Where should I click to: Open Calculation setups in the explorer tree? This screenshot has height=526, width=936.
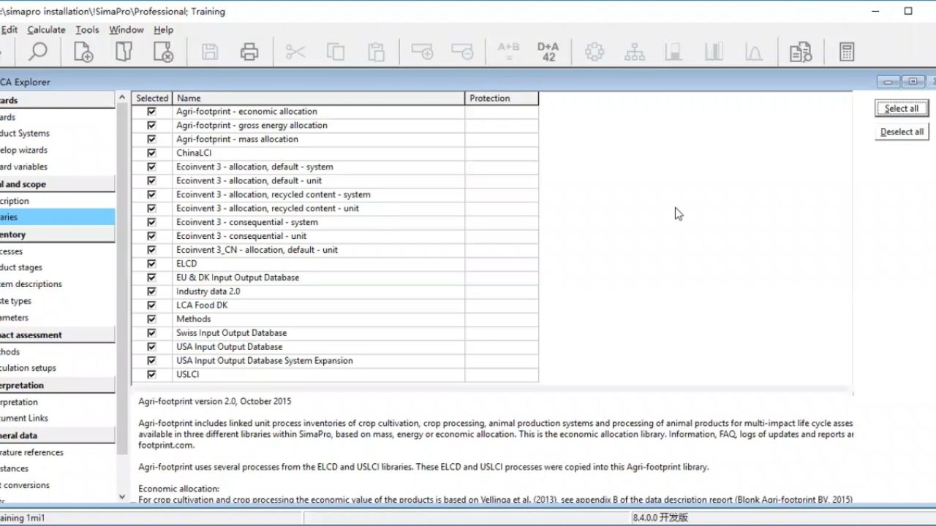point(29,368)
